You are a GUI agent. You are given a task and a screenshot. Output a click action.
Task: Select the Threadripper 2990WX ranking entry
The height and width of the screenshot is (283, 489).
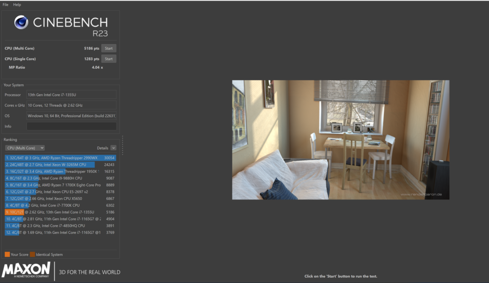[60, 158]
